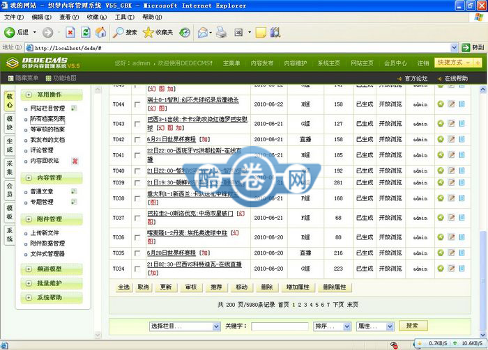488x350 pixels.
Task: Click the 删除属性 button
Action: [x=335, y=287]
